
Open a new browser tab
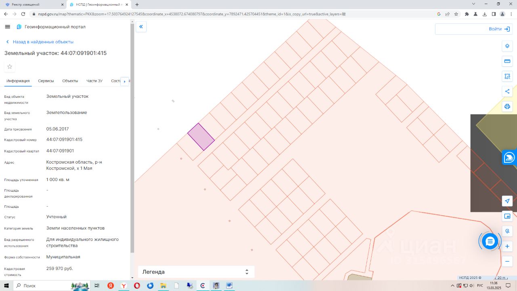tap(137, 4)
